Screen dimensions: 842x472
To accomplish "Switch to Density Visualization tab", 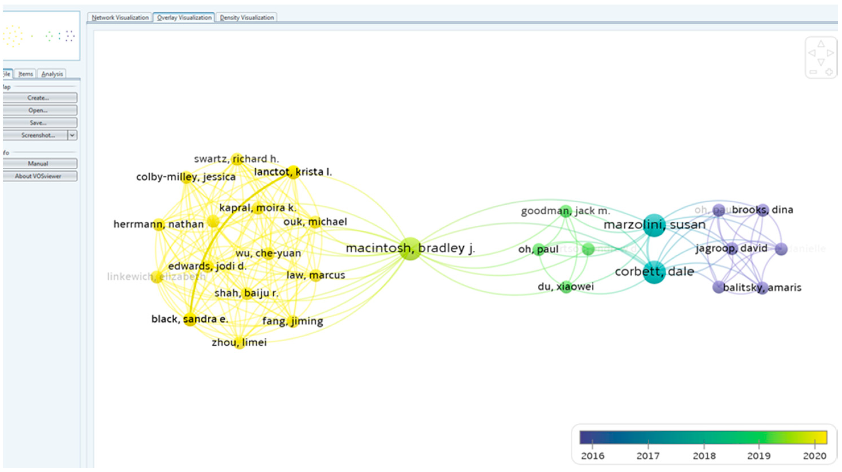I will [247, 18].
